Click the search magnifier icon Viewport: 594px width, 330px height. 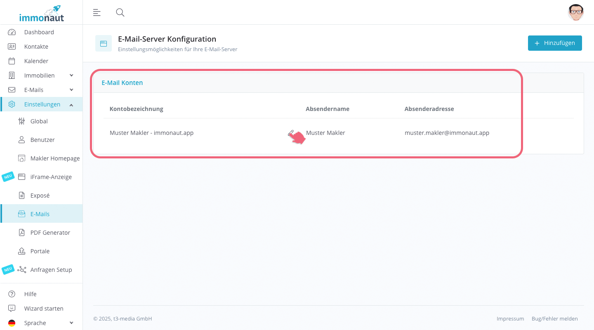pos(120,12)
